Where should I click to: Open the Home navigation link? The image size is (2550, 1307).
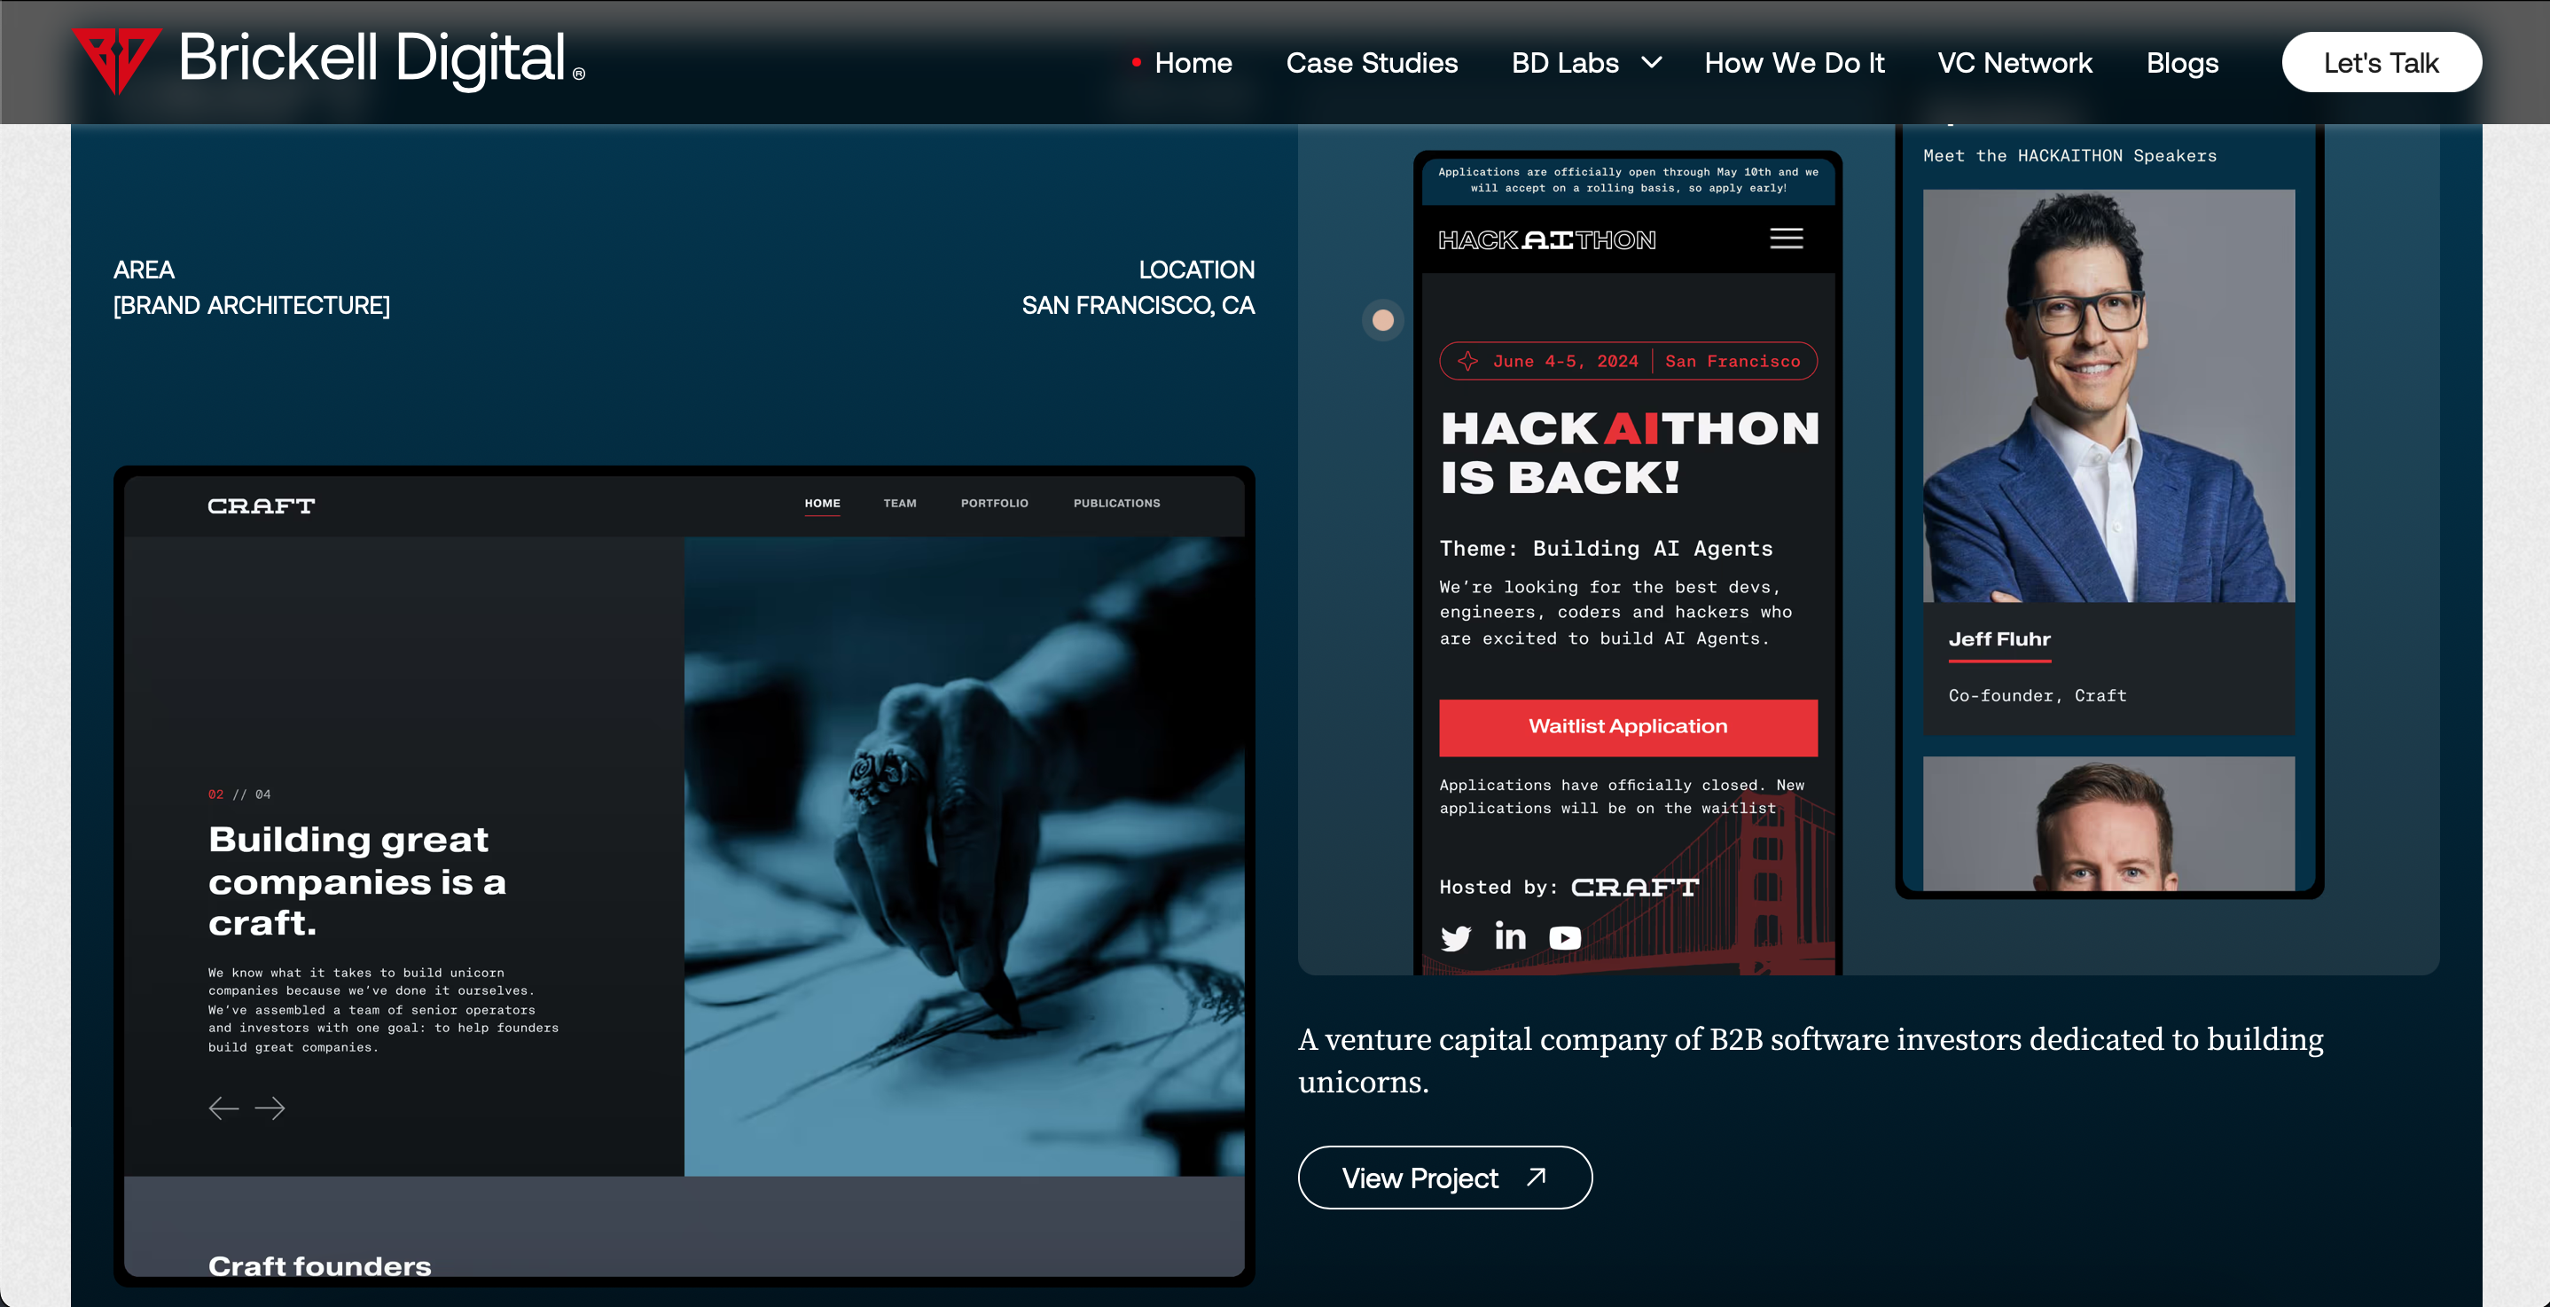[x=1193, y=62]
